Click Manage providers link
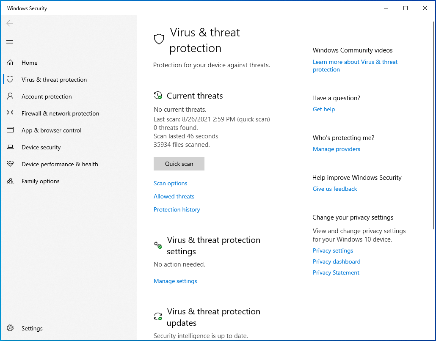This screenshot has width=436, height=341. click(336, 149)
